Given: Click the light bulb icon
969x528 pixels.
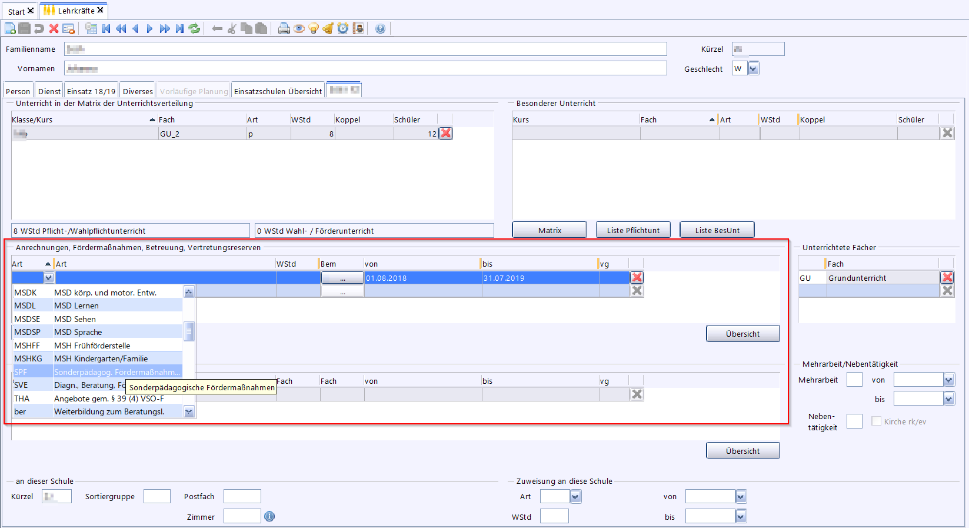Looking at the screenshot, I should click(314, 28).
